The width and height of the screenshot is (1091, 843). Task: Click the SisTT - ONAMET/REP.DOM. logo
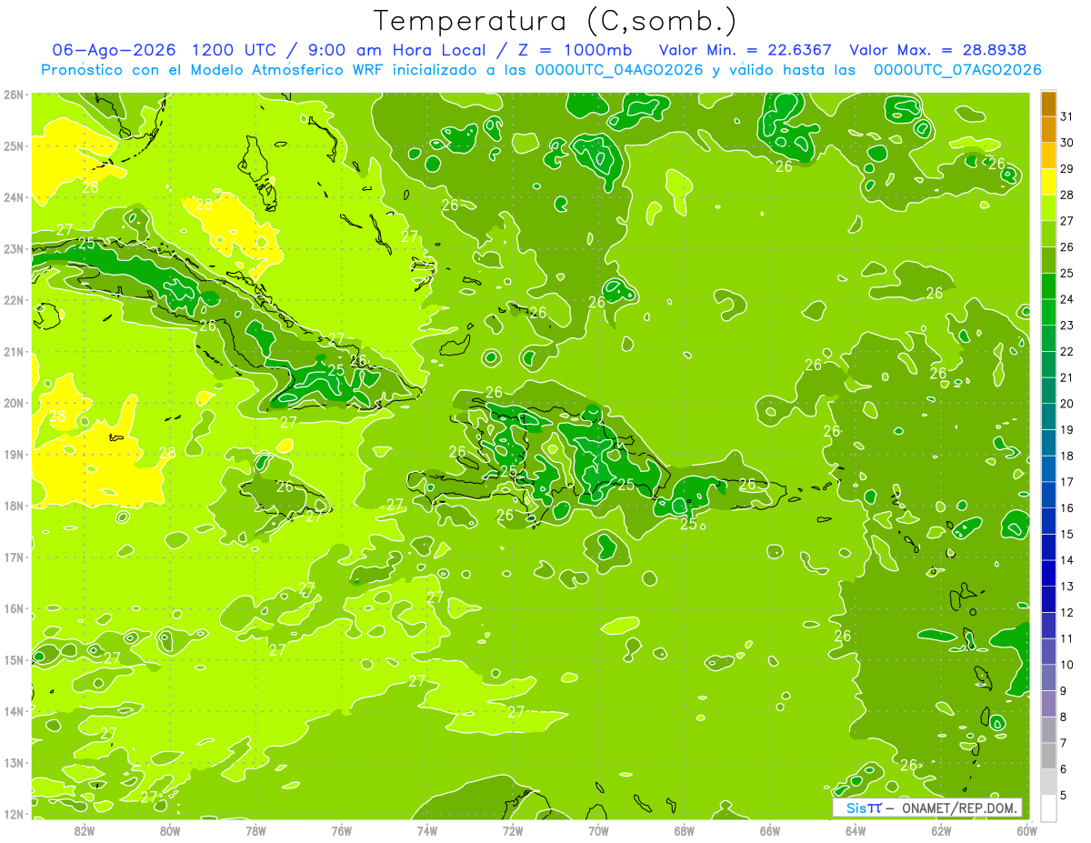click(x=926, y=808)
